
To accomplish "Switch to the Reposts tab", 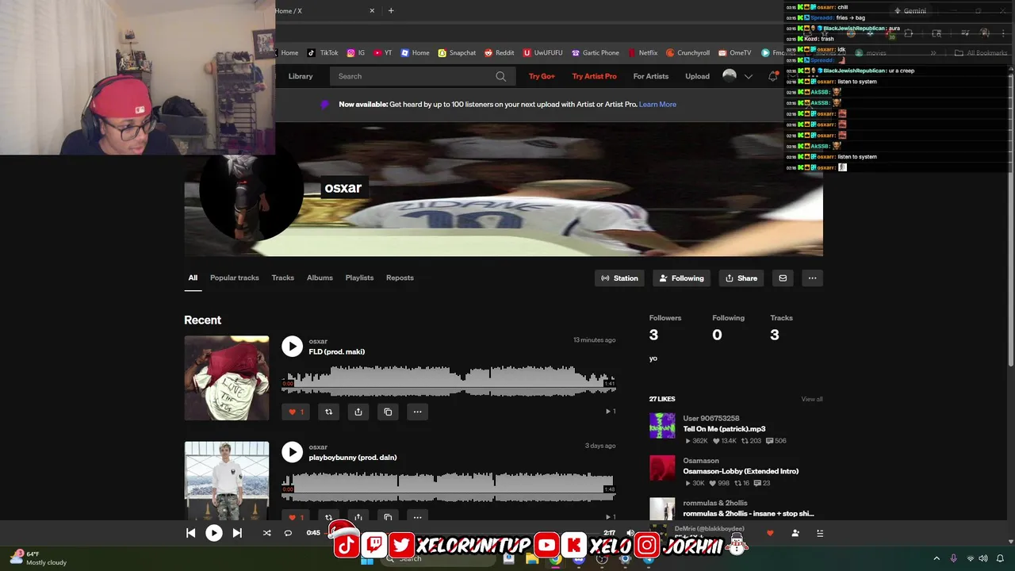I will pos(400,278).
